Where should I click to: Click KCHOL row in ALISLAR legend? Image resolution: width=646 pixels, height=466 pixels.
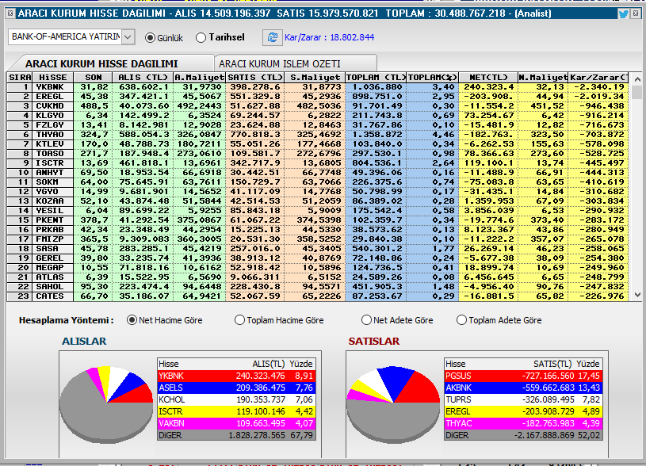pos(236,399)
